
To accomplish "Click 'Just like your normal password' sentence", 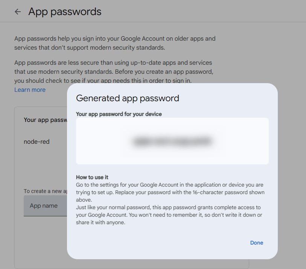I will [168, 207].
